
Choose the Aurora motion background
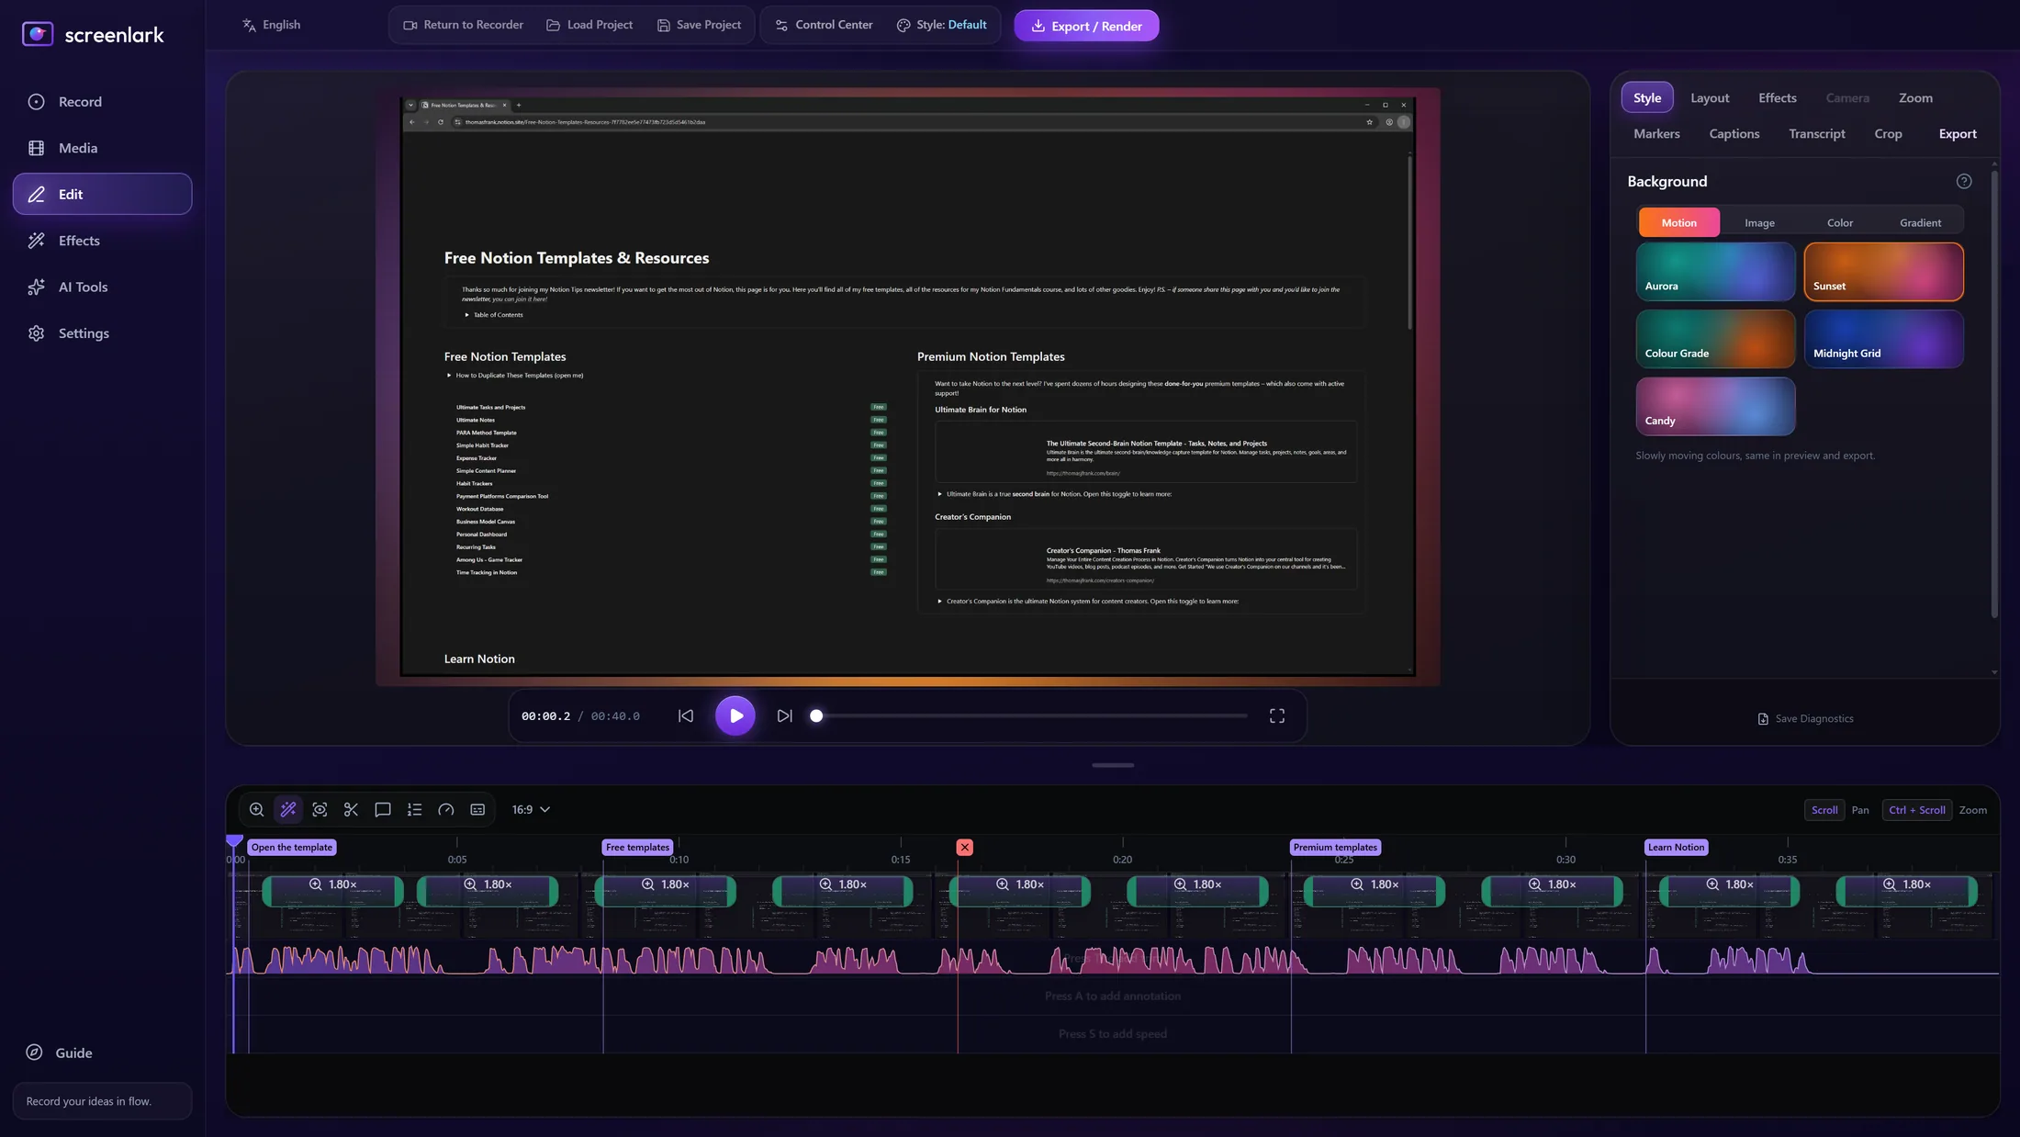tap(1715, 272)
